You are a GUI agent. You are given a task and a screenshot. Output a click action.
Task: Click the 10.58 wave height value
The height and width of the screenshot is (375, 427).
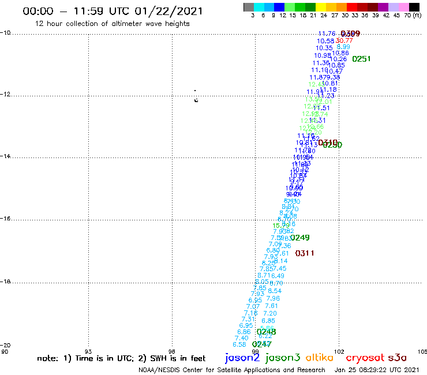[x=325, y=41]
